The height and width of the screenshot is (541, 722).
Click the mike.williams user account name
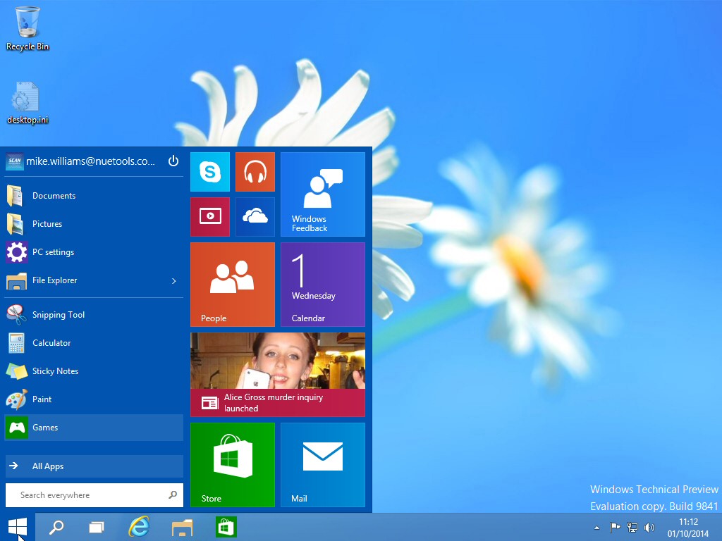click(x=90, y=161)
